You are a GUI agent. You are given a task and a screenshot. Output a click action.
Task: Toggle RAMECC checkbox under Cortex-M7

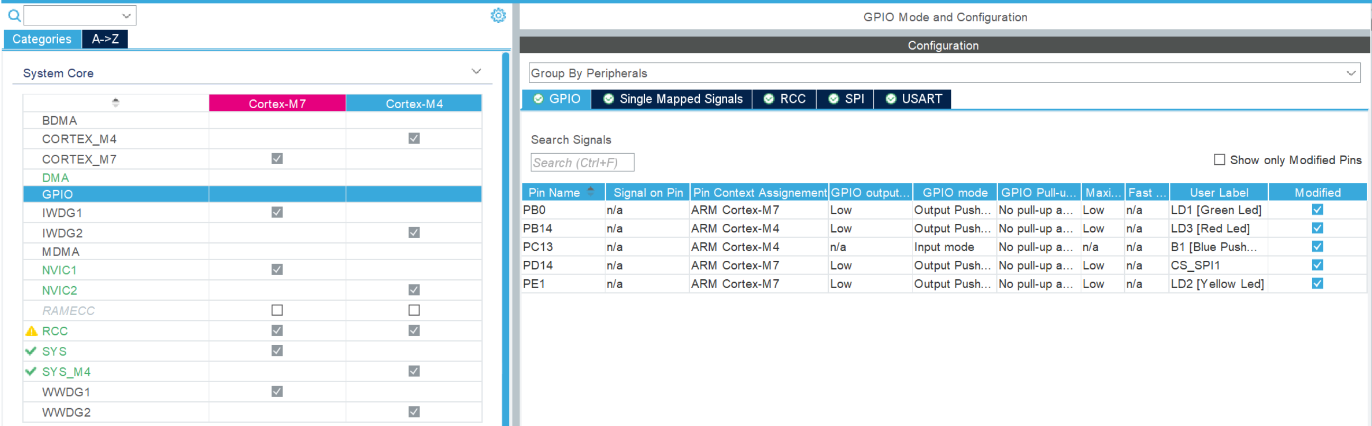pyautogui.click(x=277, y=310)
